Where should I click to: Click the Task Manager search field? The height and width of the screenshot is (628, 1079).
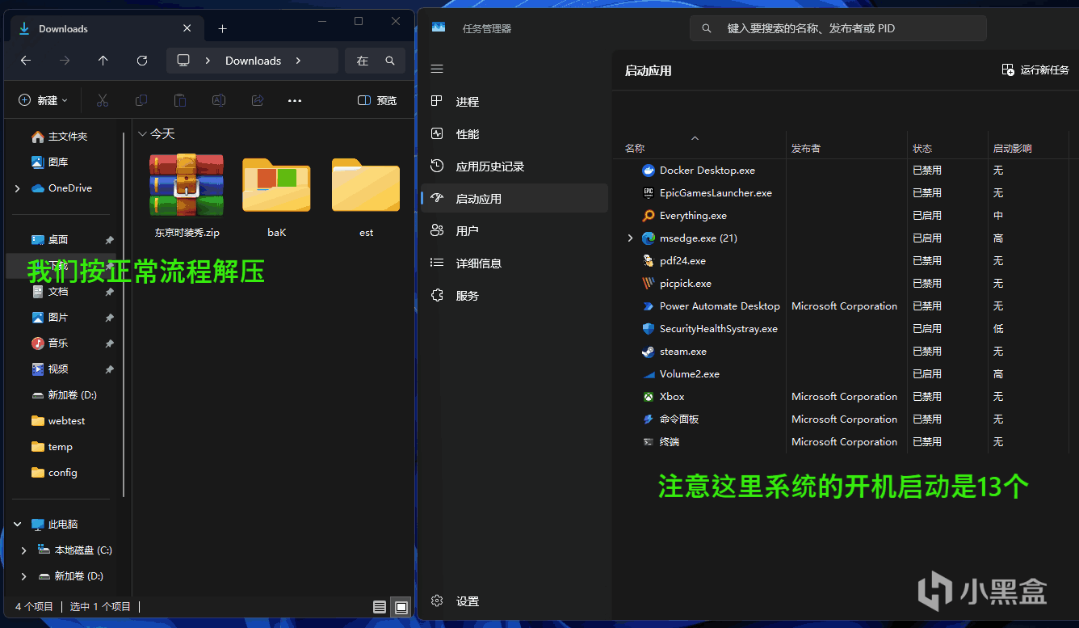pos(838,28)
